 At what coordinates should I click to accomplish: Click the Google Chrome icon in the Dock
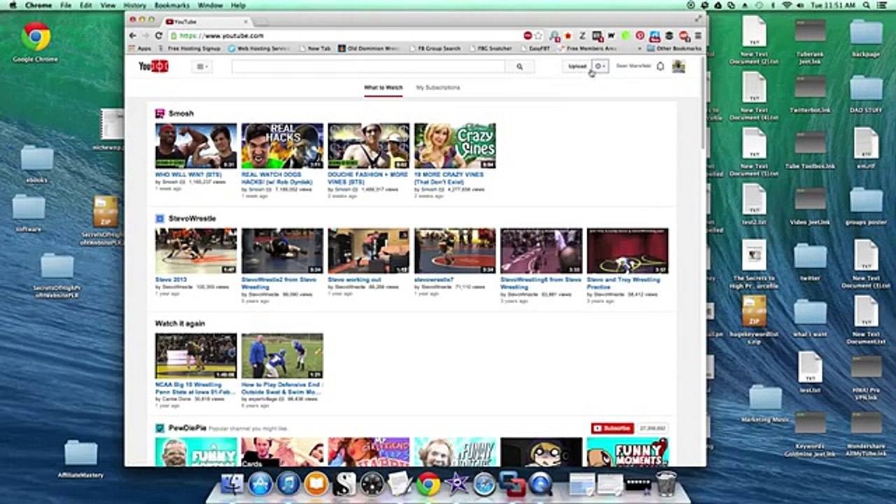tap(428, 484)
